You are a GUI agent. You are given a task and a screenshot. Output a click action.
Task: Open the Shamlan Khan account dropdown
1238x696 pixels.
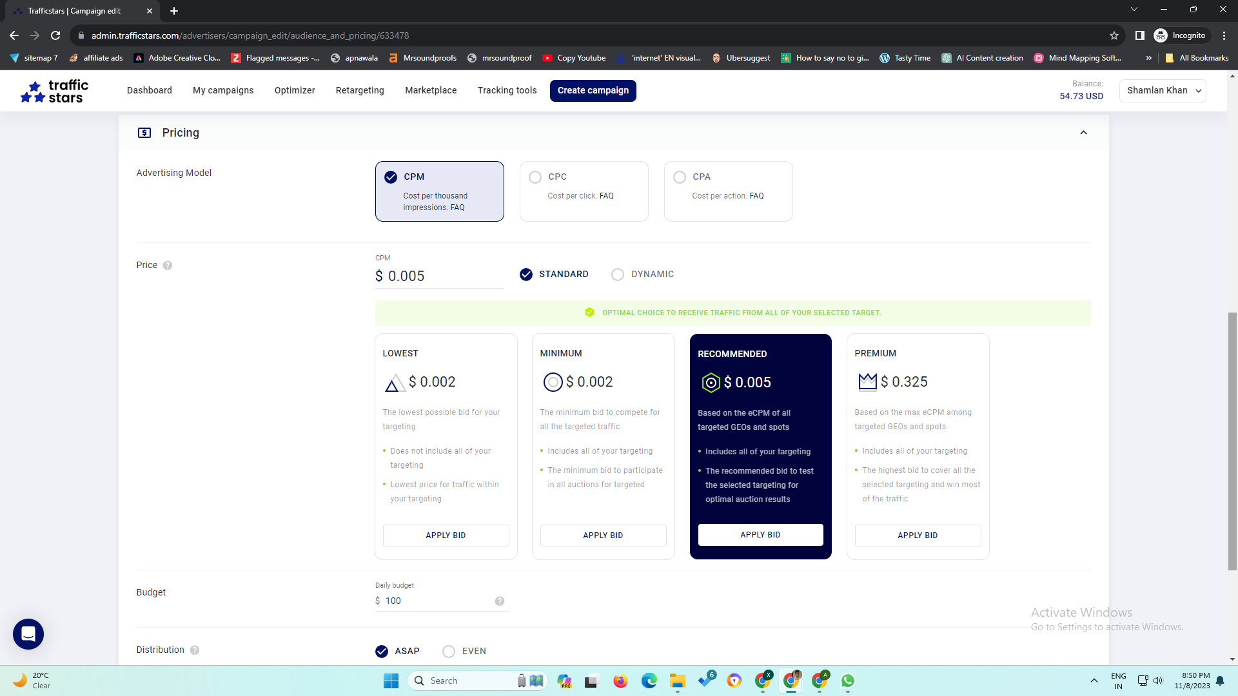point(1163,91)
